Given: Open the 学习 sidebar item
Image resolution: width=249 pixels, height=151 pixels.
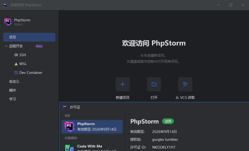Looking at the screenshot, I should 12,99.
